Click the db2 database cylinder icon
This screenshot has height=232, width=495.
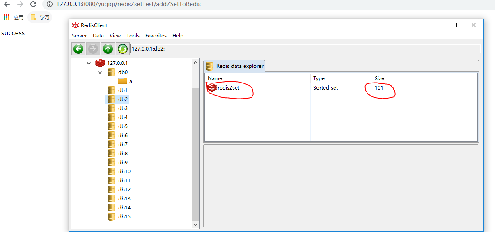coord(111,99)
